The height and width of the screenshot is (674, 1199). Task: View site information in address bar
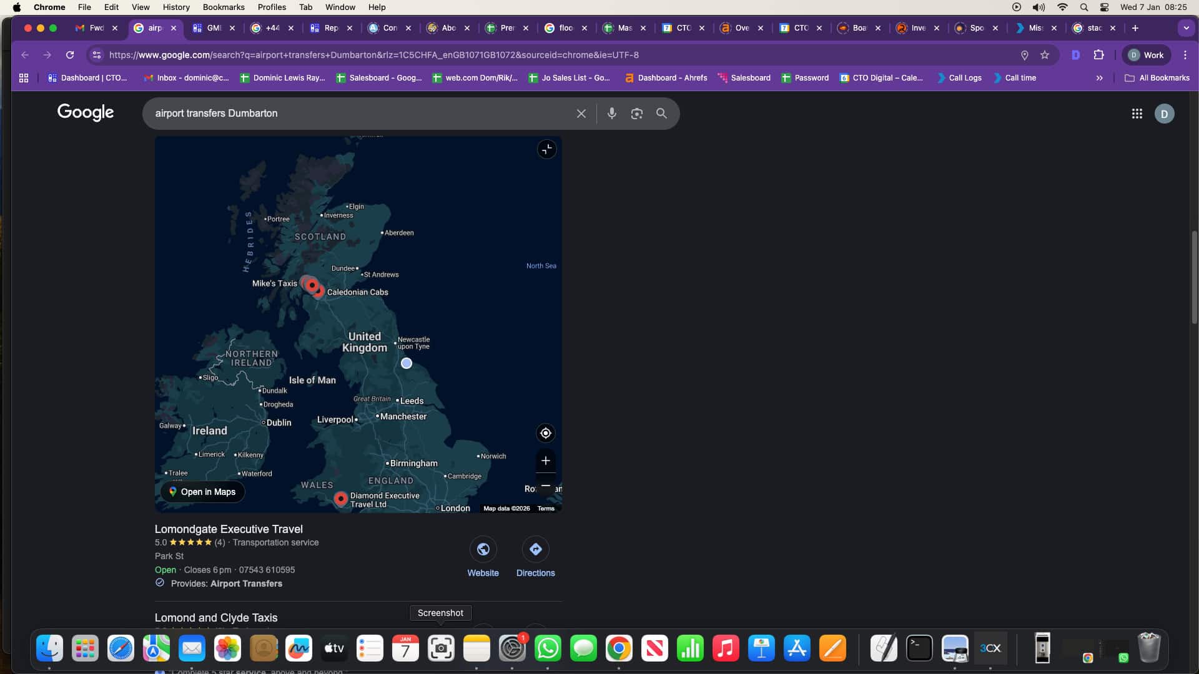point(96,55)
